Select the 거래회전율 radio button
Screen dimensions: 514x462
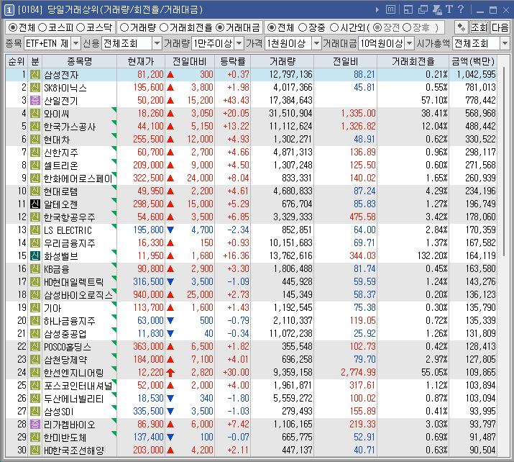click(x=164, y=27)
